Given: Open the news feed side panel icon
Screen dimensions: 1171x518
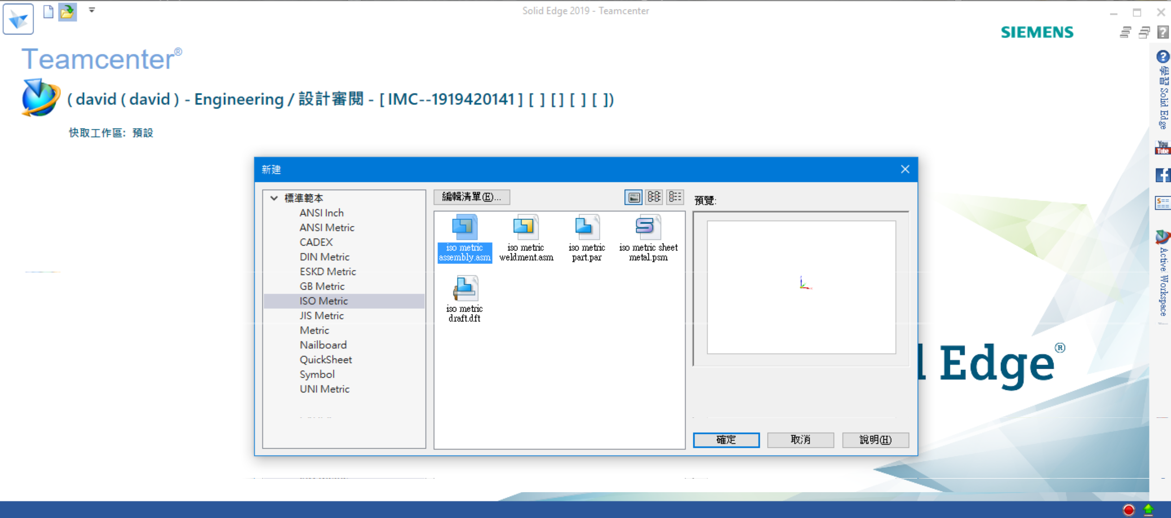Looking at the screenshot, I should tap(1163, 203).
